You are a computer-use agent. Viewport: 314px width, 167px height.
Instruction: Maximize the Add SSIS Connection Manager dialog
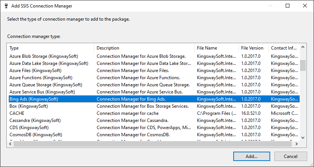(288, 6)
